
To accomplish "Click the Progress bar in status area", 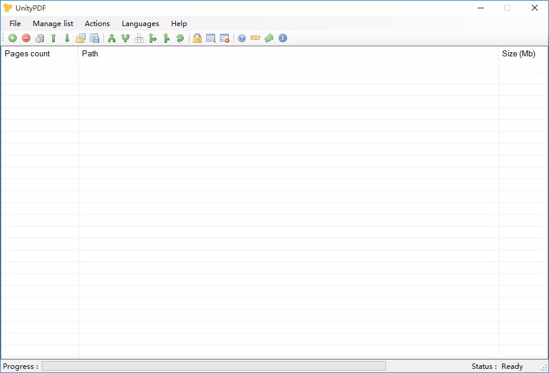I will (x=214, y=366).
